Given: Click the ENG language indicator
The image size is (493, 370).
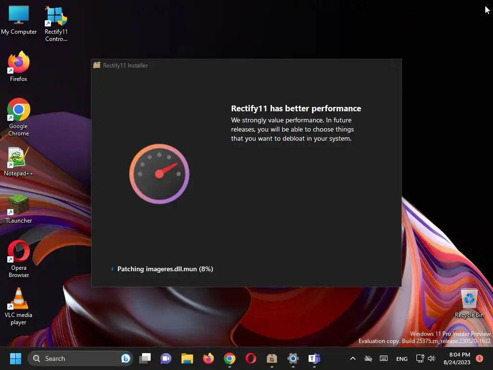Looking at the screenshot, I should (x=402, y=358).
